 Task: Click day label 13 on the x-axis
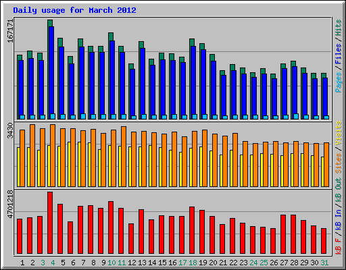click(x=142, y=263)
